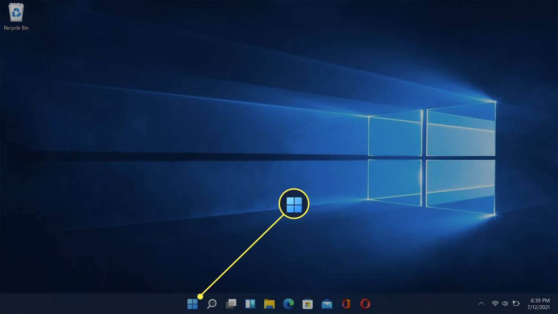Open the volume speaker tray icon
Screen dimensions: 558x314
[505, 303]
